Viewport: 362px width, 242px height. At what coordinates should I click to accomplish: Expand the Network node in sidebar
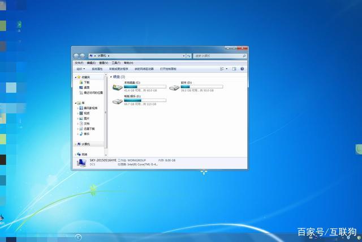coord(76,154)
